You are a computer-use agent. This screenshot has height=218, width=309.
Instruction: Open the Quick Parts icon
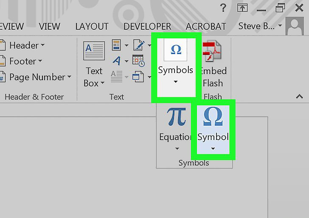point(116,45)
